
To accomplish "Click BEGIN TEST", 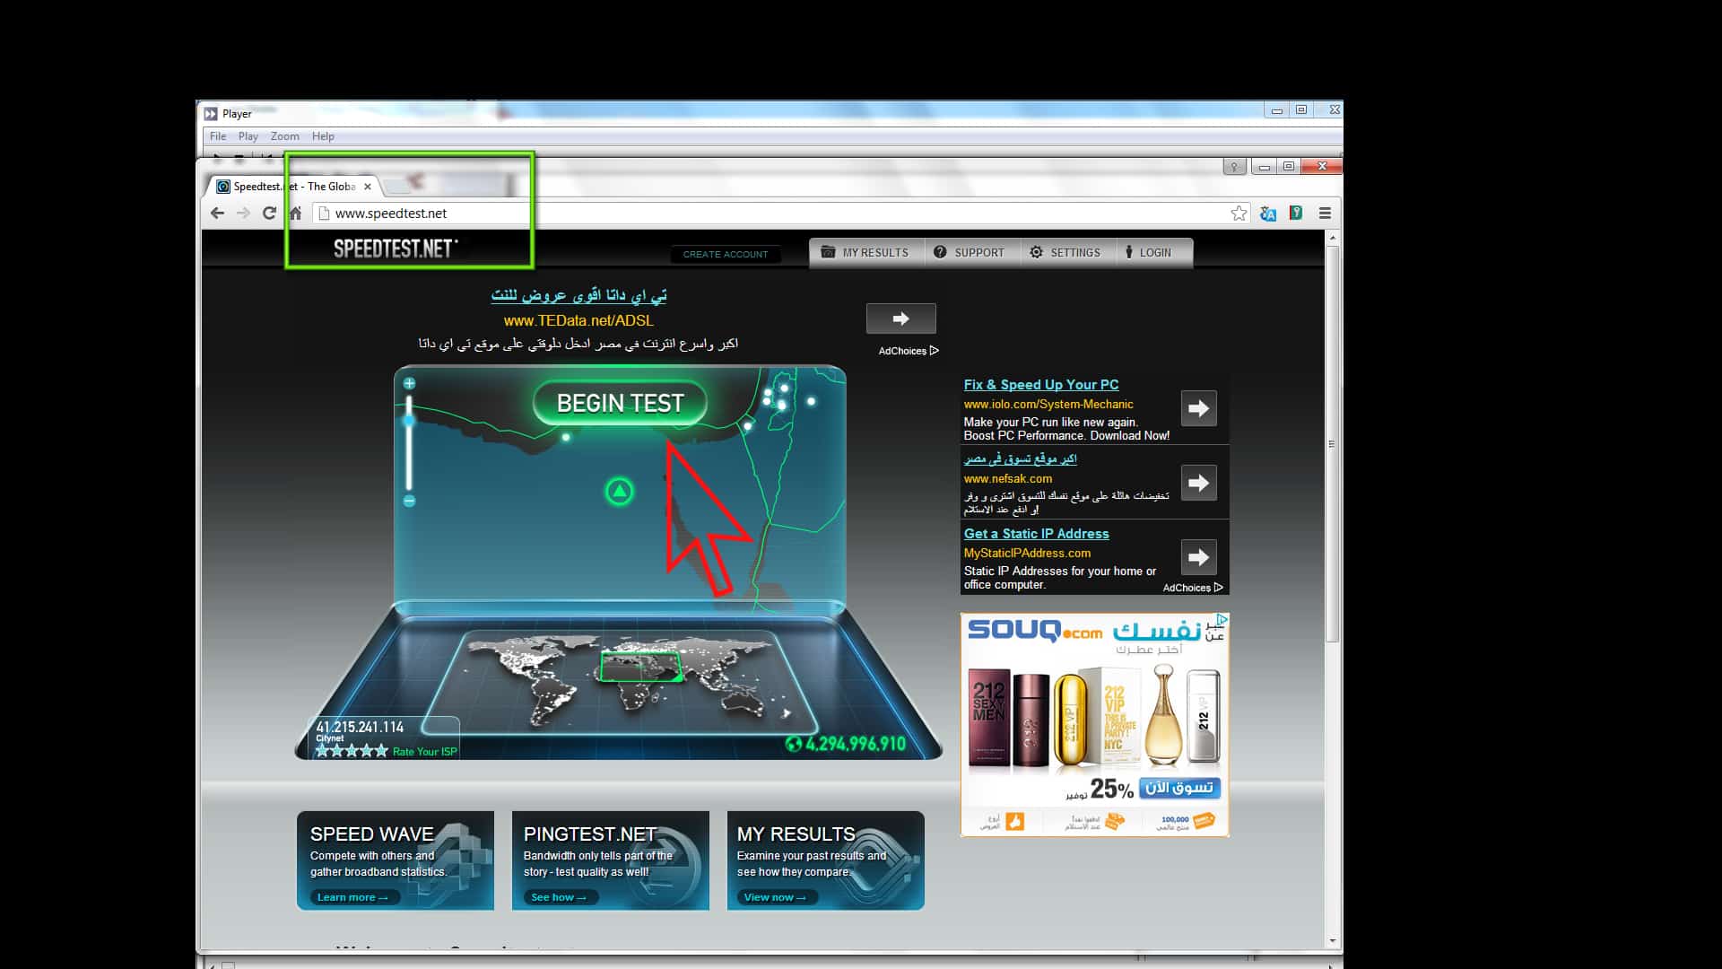I will [x=620, y=404].
